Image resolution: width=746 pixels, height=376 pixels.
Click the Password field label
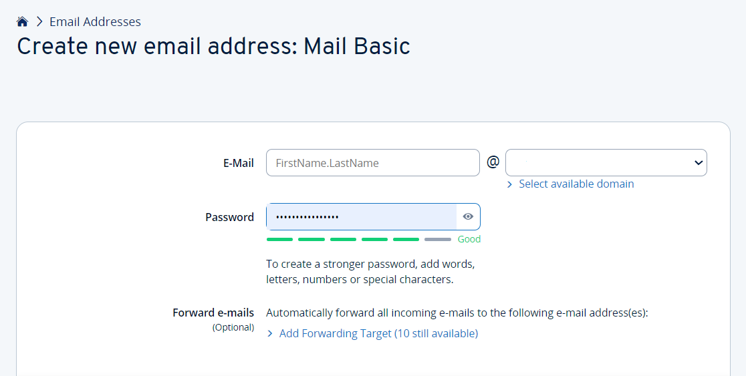(x=229, y=217)
